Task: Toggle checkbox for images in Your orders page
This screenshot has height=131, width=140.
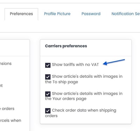Action: point(48,94)
